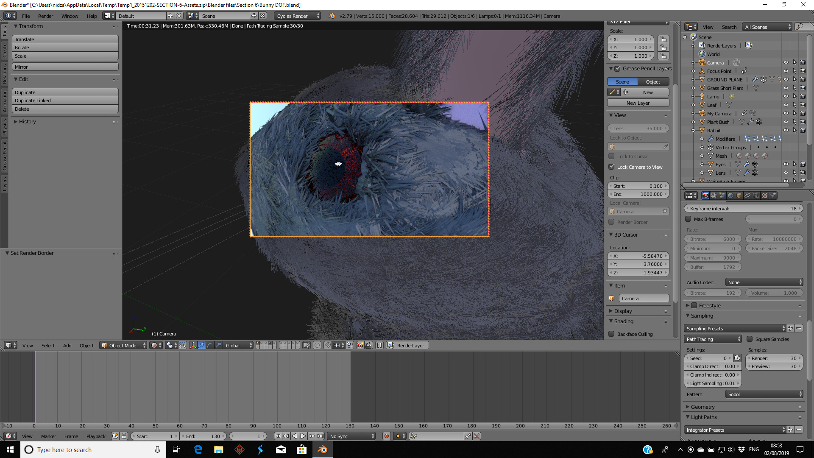
Task: Toggle Lock Camera to View checkbox
Action: [x=611, y=167]
